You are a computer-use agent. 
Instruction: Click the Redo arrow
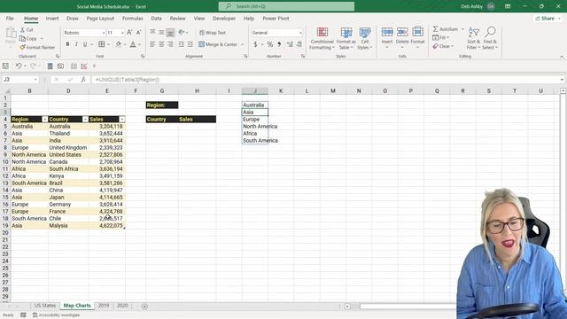(x=33, y=66)
